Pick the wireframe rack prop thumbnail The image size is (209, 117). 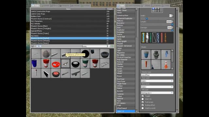coord(104,64)
